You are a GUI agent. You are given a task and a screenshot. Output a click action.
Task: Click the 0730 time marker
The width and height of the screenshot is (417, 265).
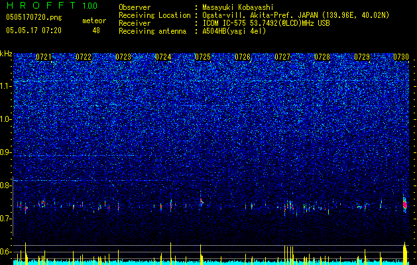[401, 57]
